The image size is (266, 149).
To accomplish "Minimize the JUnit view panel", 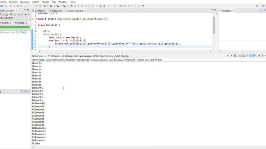I will pyautogui.click(x=25, y=10).
